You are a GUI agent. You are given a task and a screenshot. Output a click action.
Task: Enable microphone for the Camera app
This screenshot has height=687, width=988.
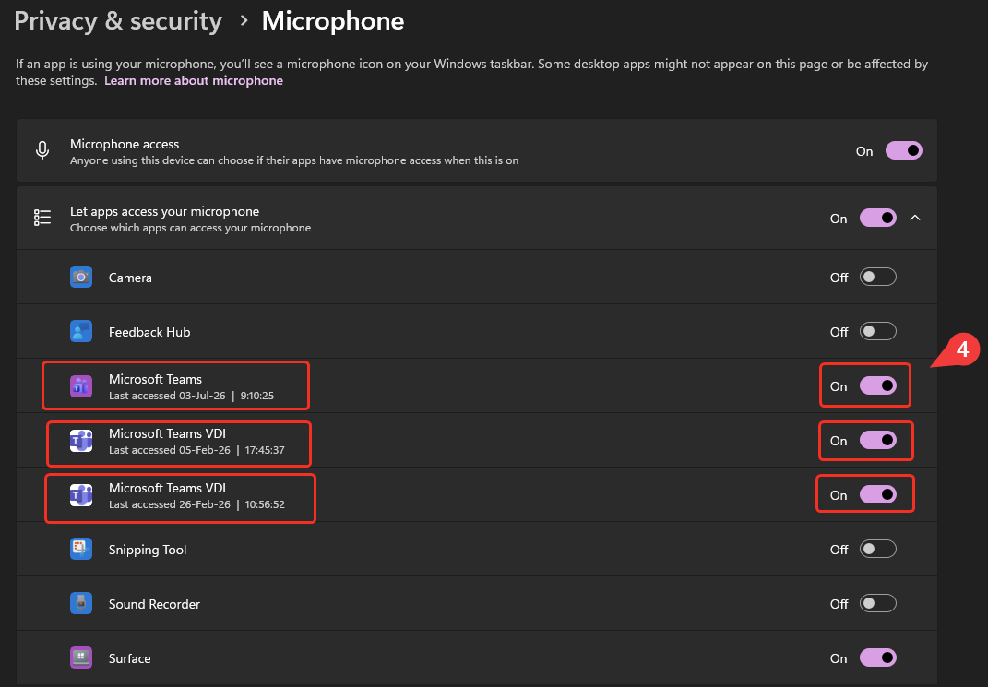(x=877, y=277)
